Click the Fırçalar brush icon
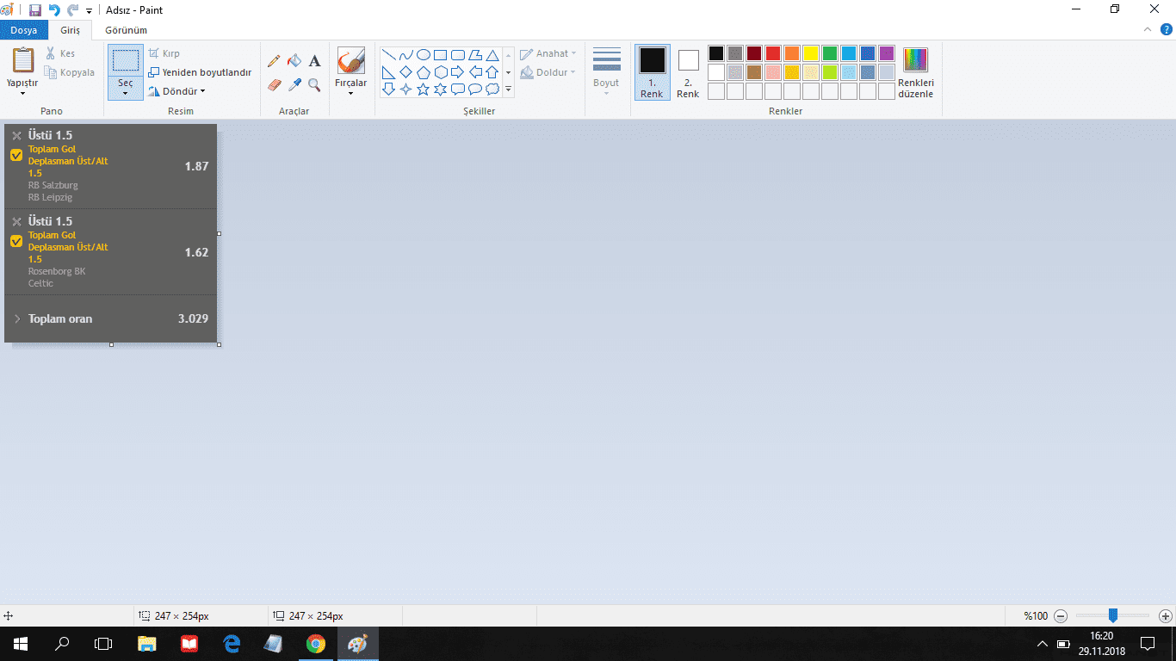Image resolution: width=1176 pixels, height=661 pixels. coord(350,61)
